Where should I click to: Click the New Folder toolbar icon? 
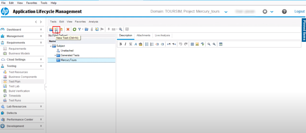(51, 29)
